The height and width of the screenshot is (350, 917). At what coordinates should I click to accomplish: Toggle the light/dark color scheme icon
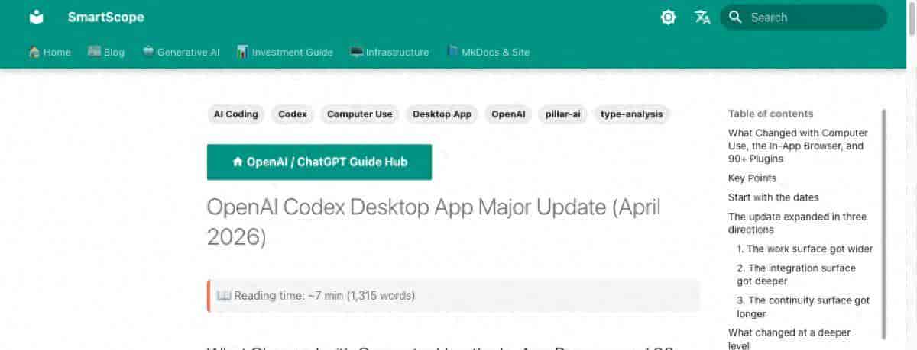(x=669, y=17)
